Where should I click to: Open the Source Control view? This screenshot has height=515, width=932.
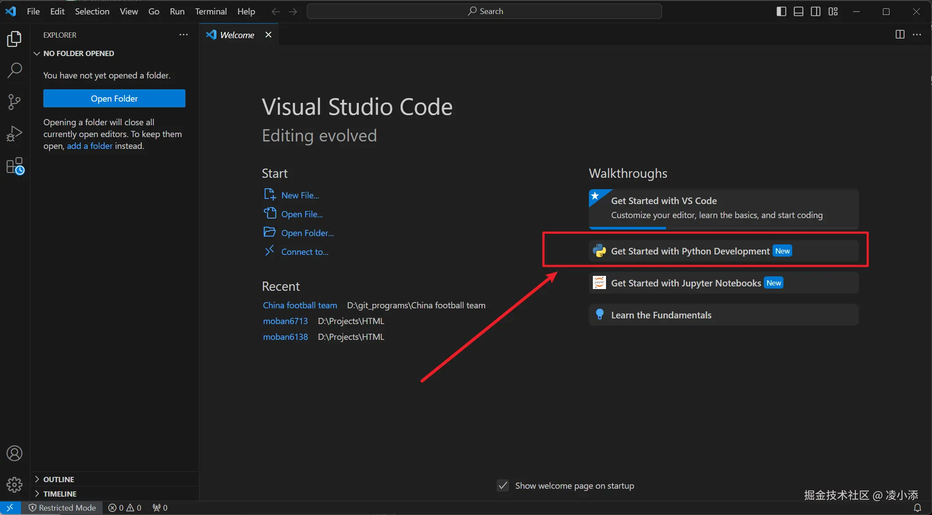(x=14, y=102)
